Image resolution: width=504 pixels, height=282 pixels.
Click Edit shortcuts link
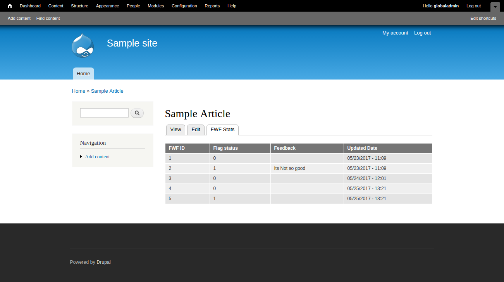483,18
